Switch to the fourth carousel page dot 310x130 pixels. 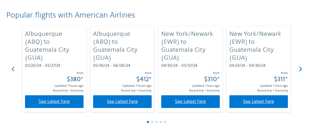click(x=161, y=122)
